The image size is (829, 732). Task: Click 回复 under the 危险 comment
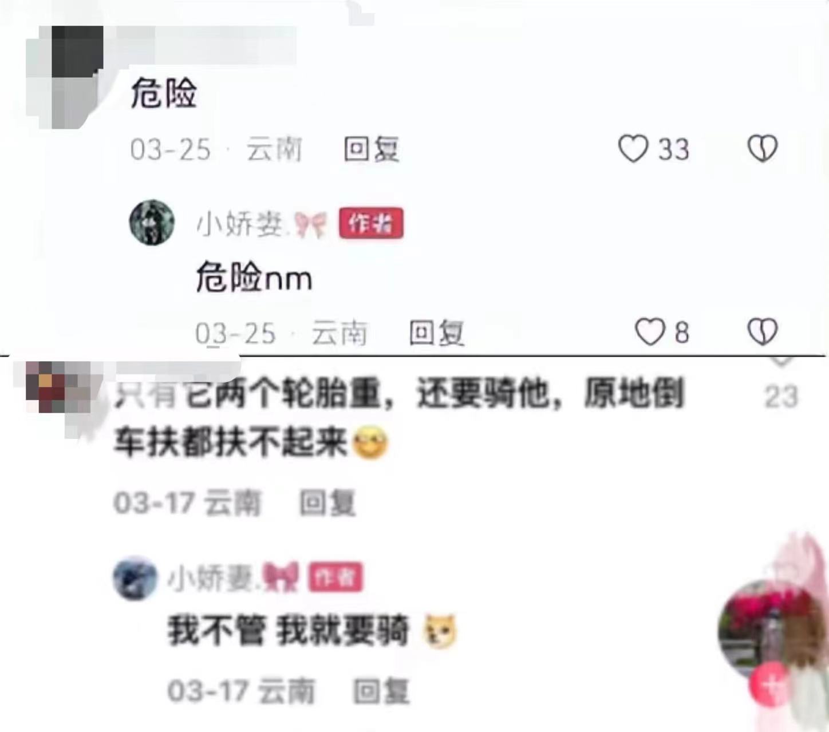(371, 149)
